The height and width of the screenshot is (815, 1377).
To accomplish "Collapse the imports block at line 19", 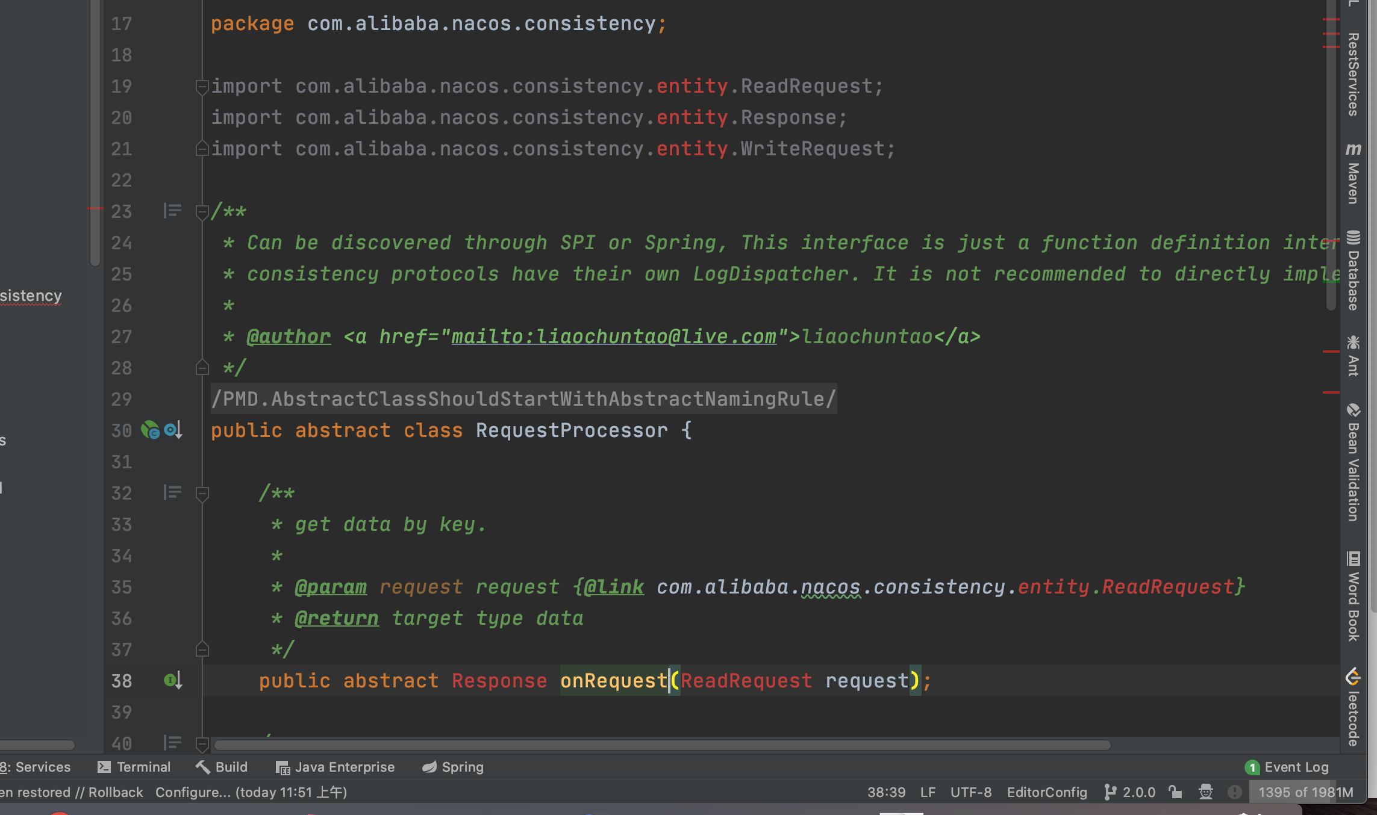I will 202,87.
